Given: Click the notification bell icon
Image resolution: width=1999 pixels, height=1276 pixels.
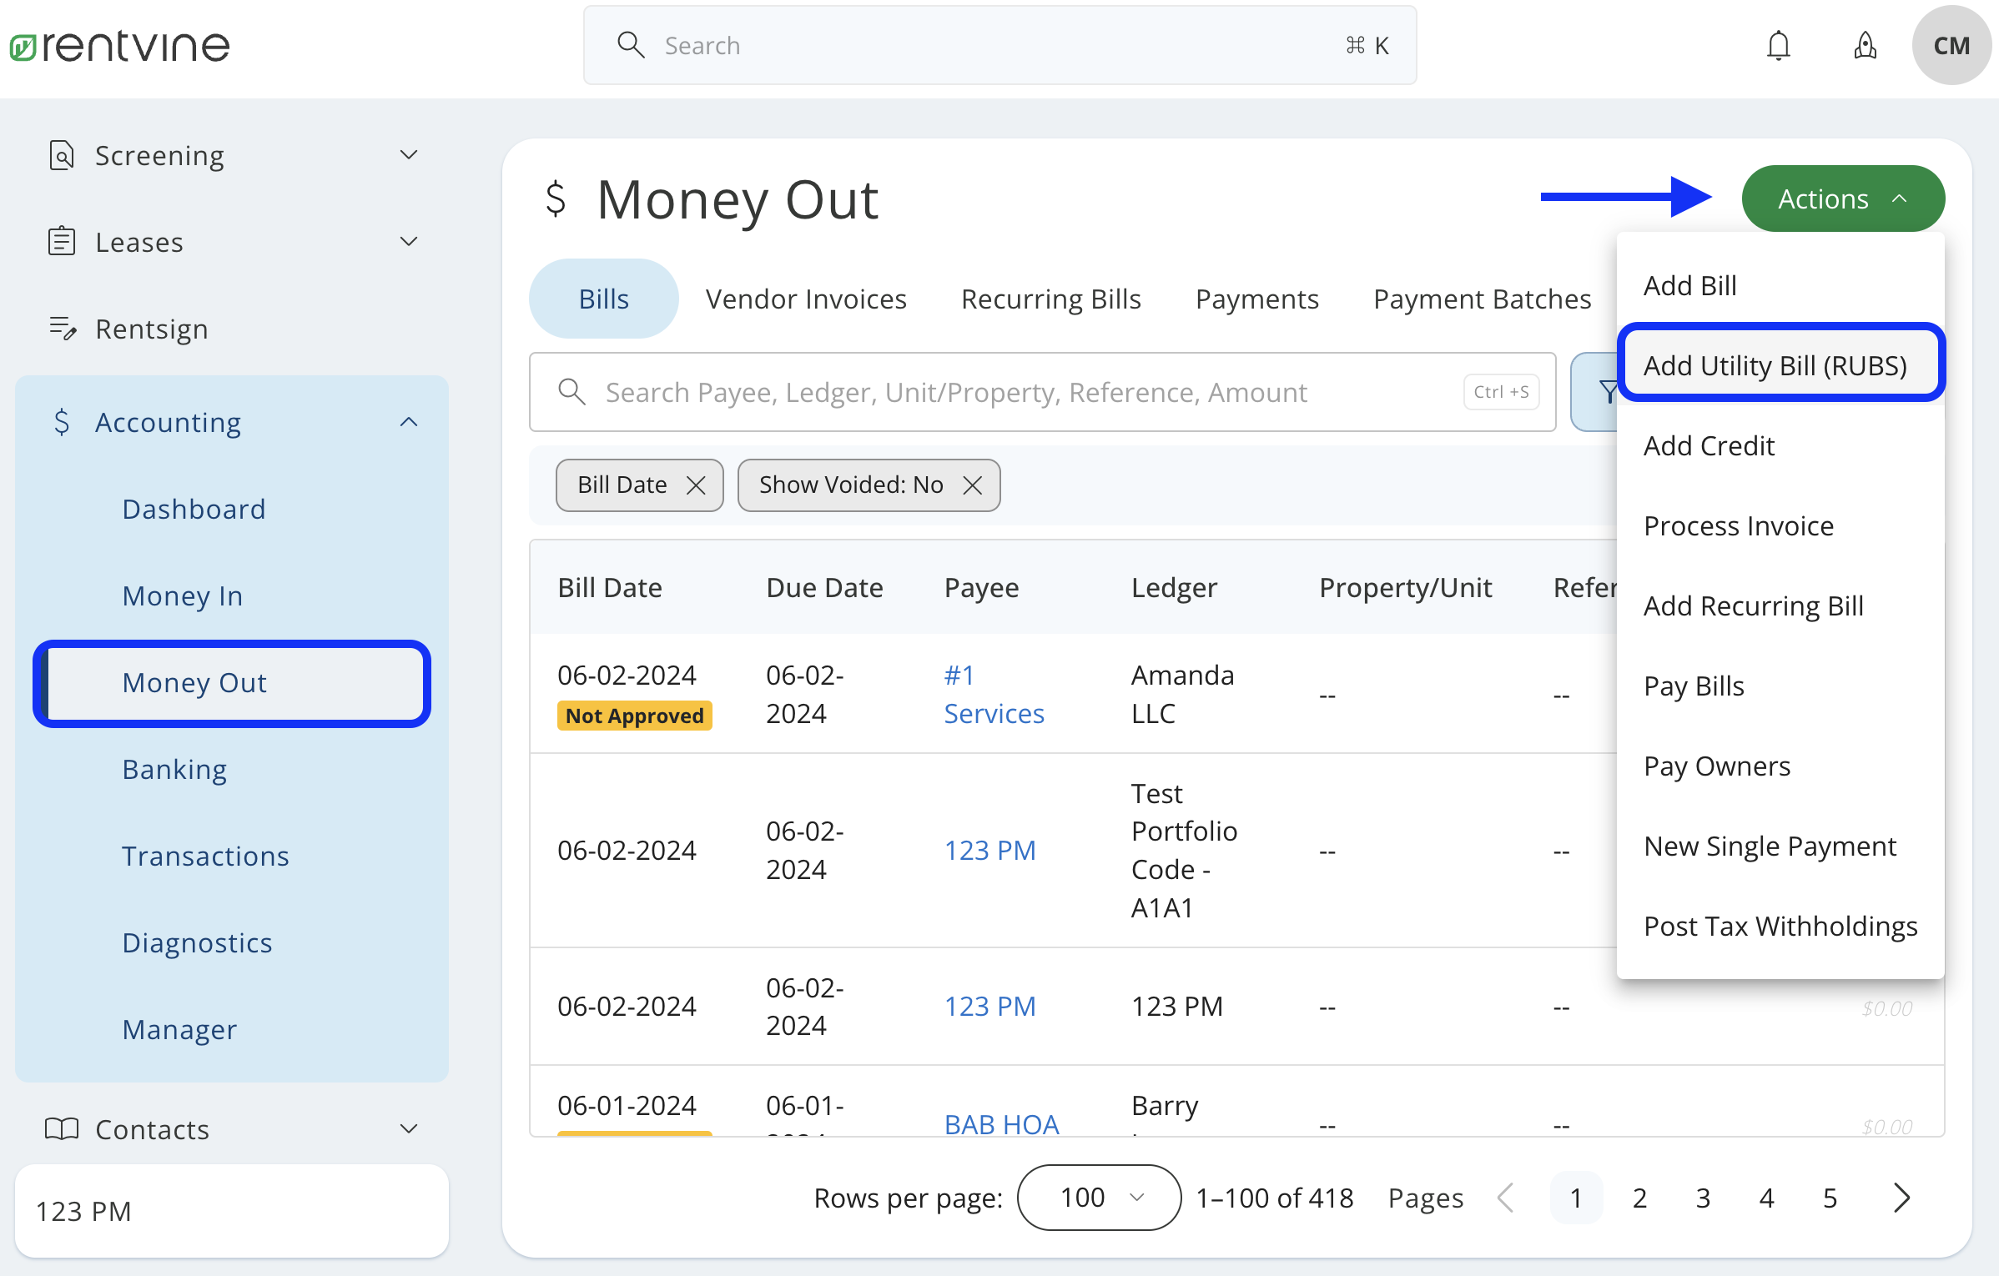Looking at the screenshot, I should click(x=1779, y=46).
